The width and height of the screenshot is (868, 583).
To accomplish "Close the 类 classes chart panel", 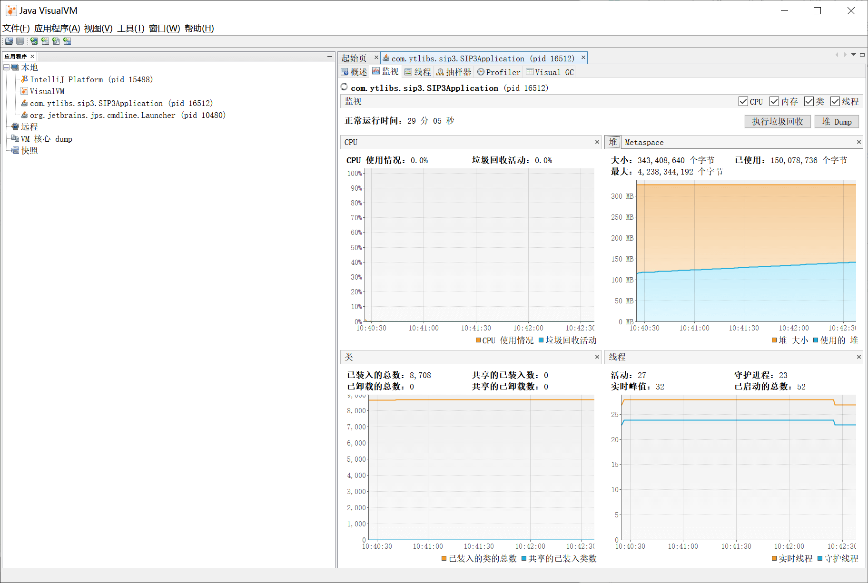I will point(597,357).
